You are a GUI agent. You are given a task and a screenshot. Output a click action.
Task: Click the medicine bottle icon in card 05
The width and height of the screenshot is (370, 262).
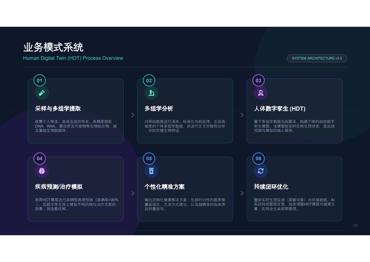tap(151, 171)
